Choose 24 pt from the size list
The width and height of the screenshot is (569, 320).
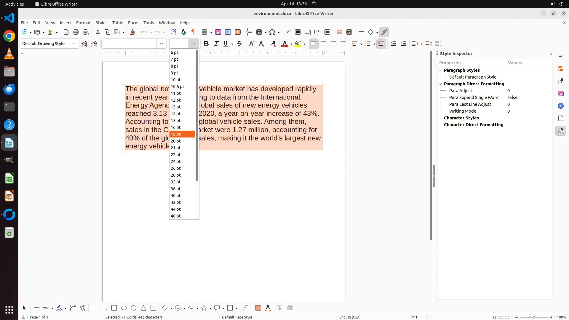pos(176,161)
